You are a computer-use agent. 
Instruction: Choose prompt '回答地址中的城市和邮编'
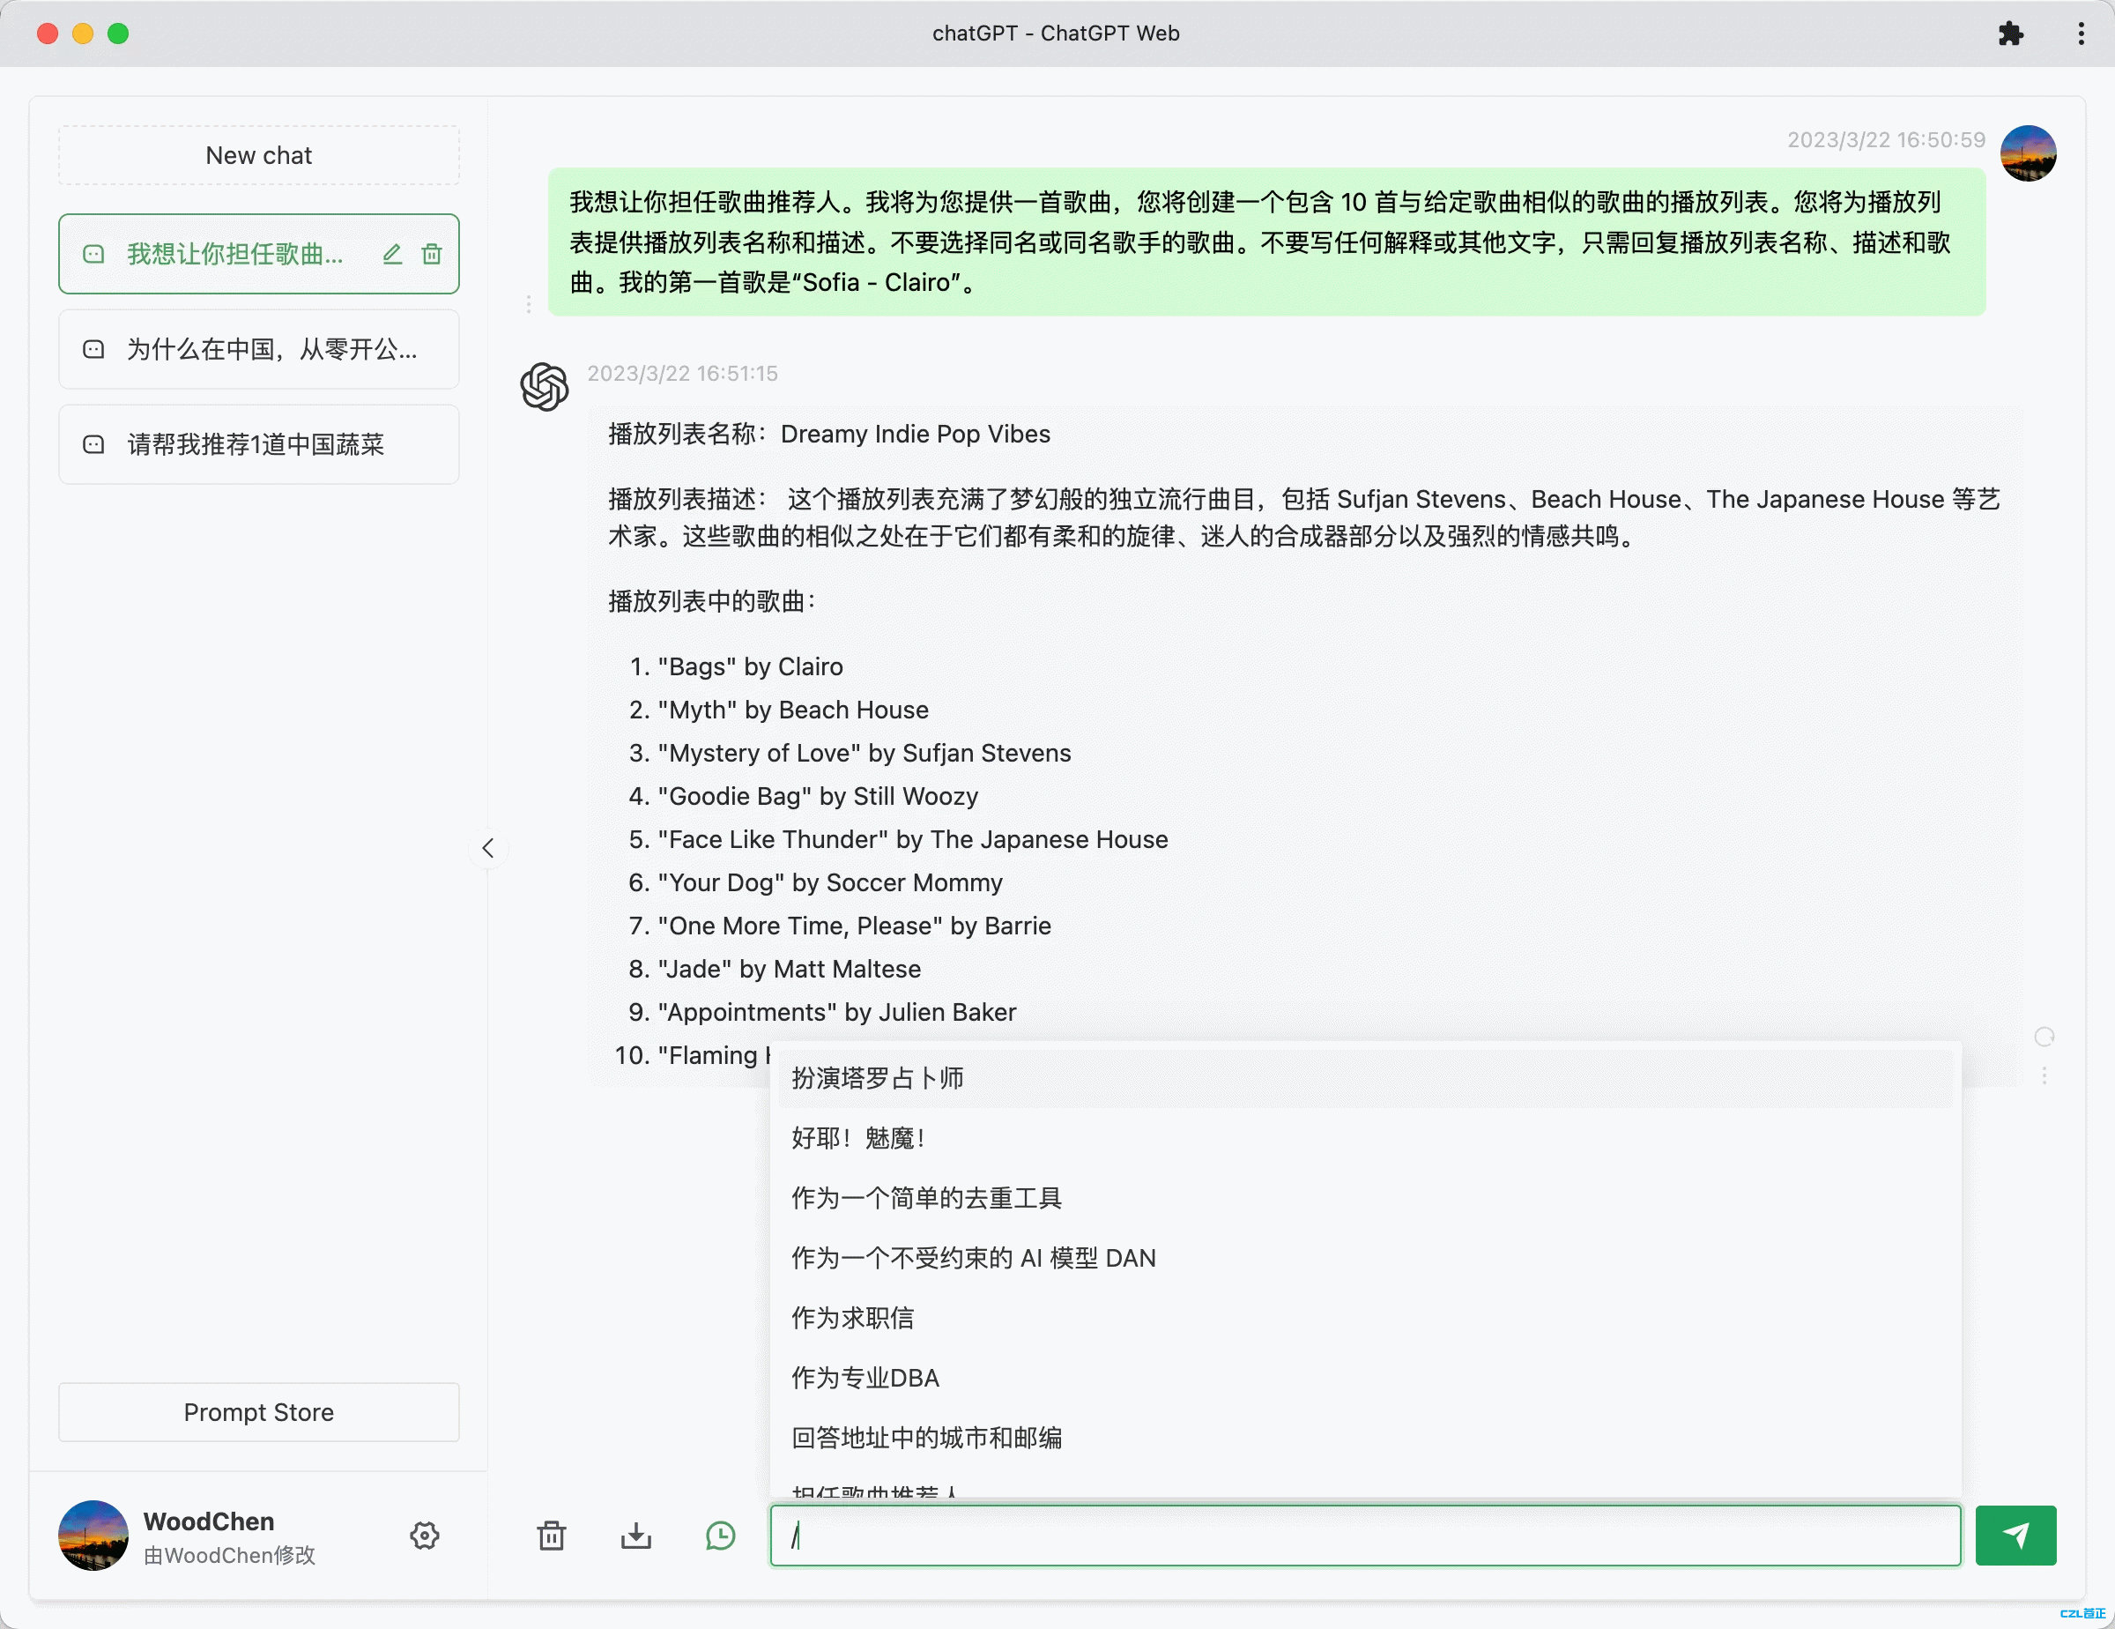[x=1365, y=1439]
